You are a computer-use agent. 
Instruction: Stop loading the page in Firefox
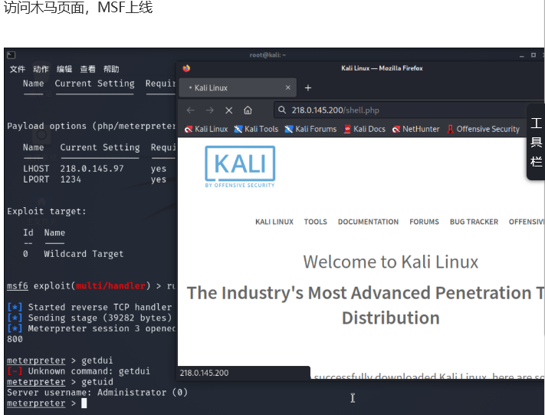click(x=228, y=110)
